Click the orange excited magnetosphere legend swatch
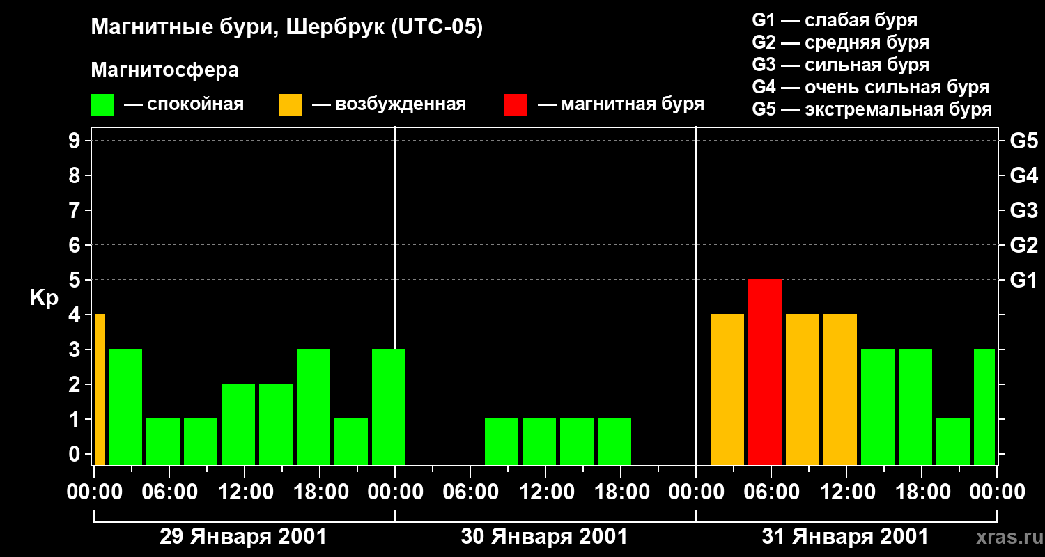This screenshot has width=1045, height=557. pyautogui.click(x=290, y=105)
